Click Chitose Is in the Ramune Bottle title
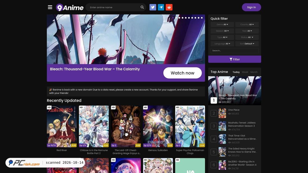The image size is (308, 173). point(94,152)
